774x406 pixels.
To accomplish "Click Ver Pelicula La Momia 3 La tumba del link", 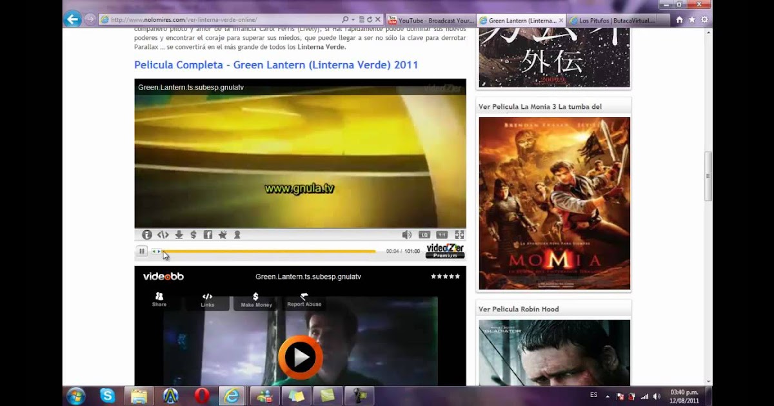I will (x=540, y=106).
